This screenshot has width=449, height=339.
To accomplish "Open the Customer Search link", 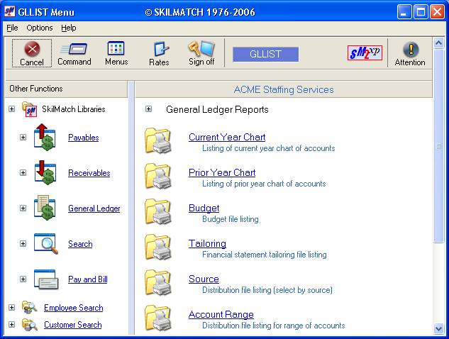I will click(73, 325).
